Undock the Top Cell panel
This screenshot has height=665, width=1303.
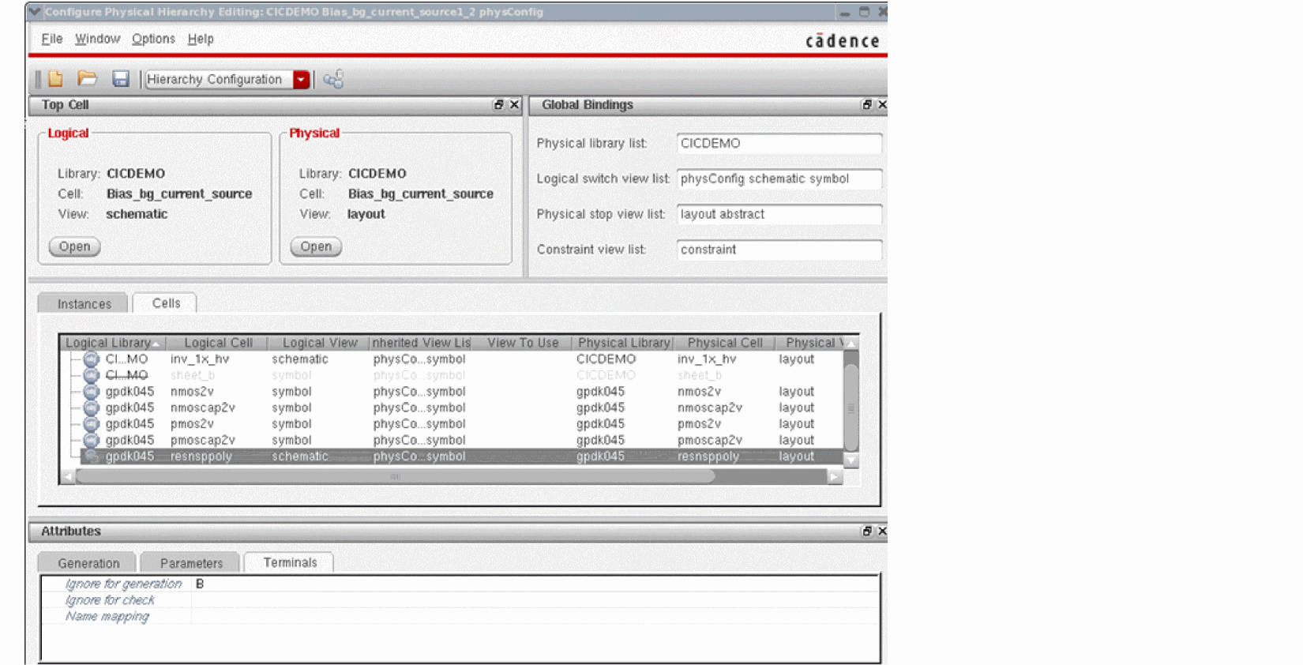pyautogui.click(x=498, y=105)
